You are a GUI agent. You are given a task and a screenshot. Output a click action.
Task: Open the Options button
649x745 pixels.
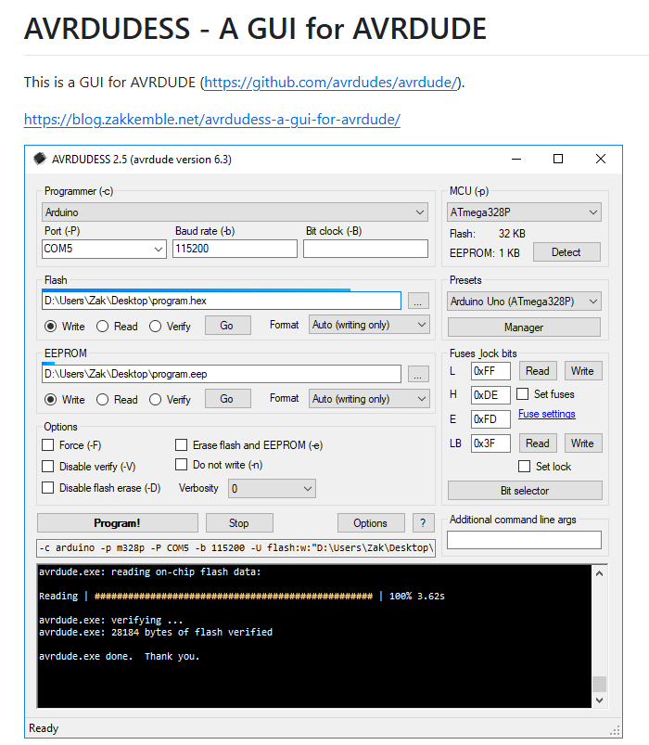(x=371, y=523)
